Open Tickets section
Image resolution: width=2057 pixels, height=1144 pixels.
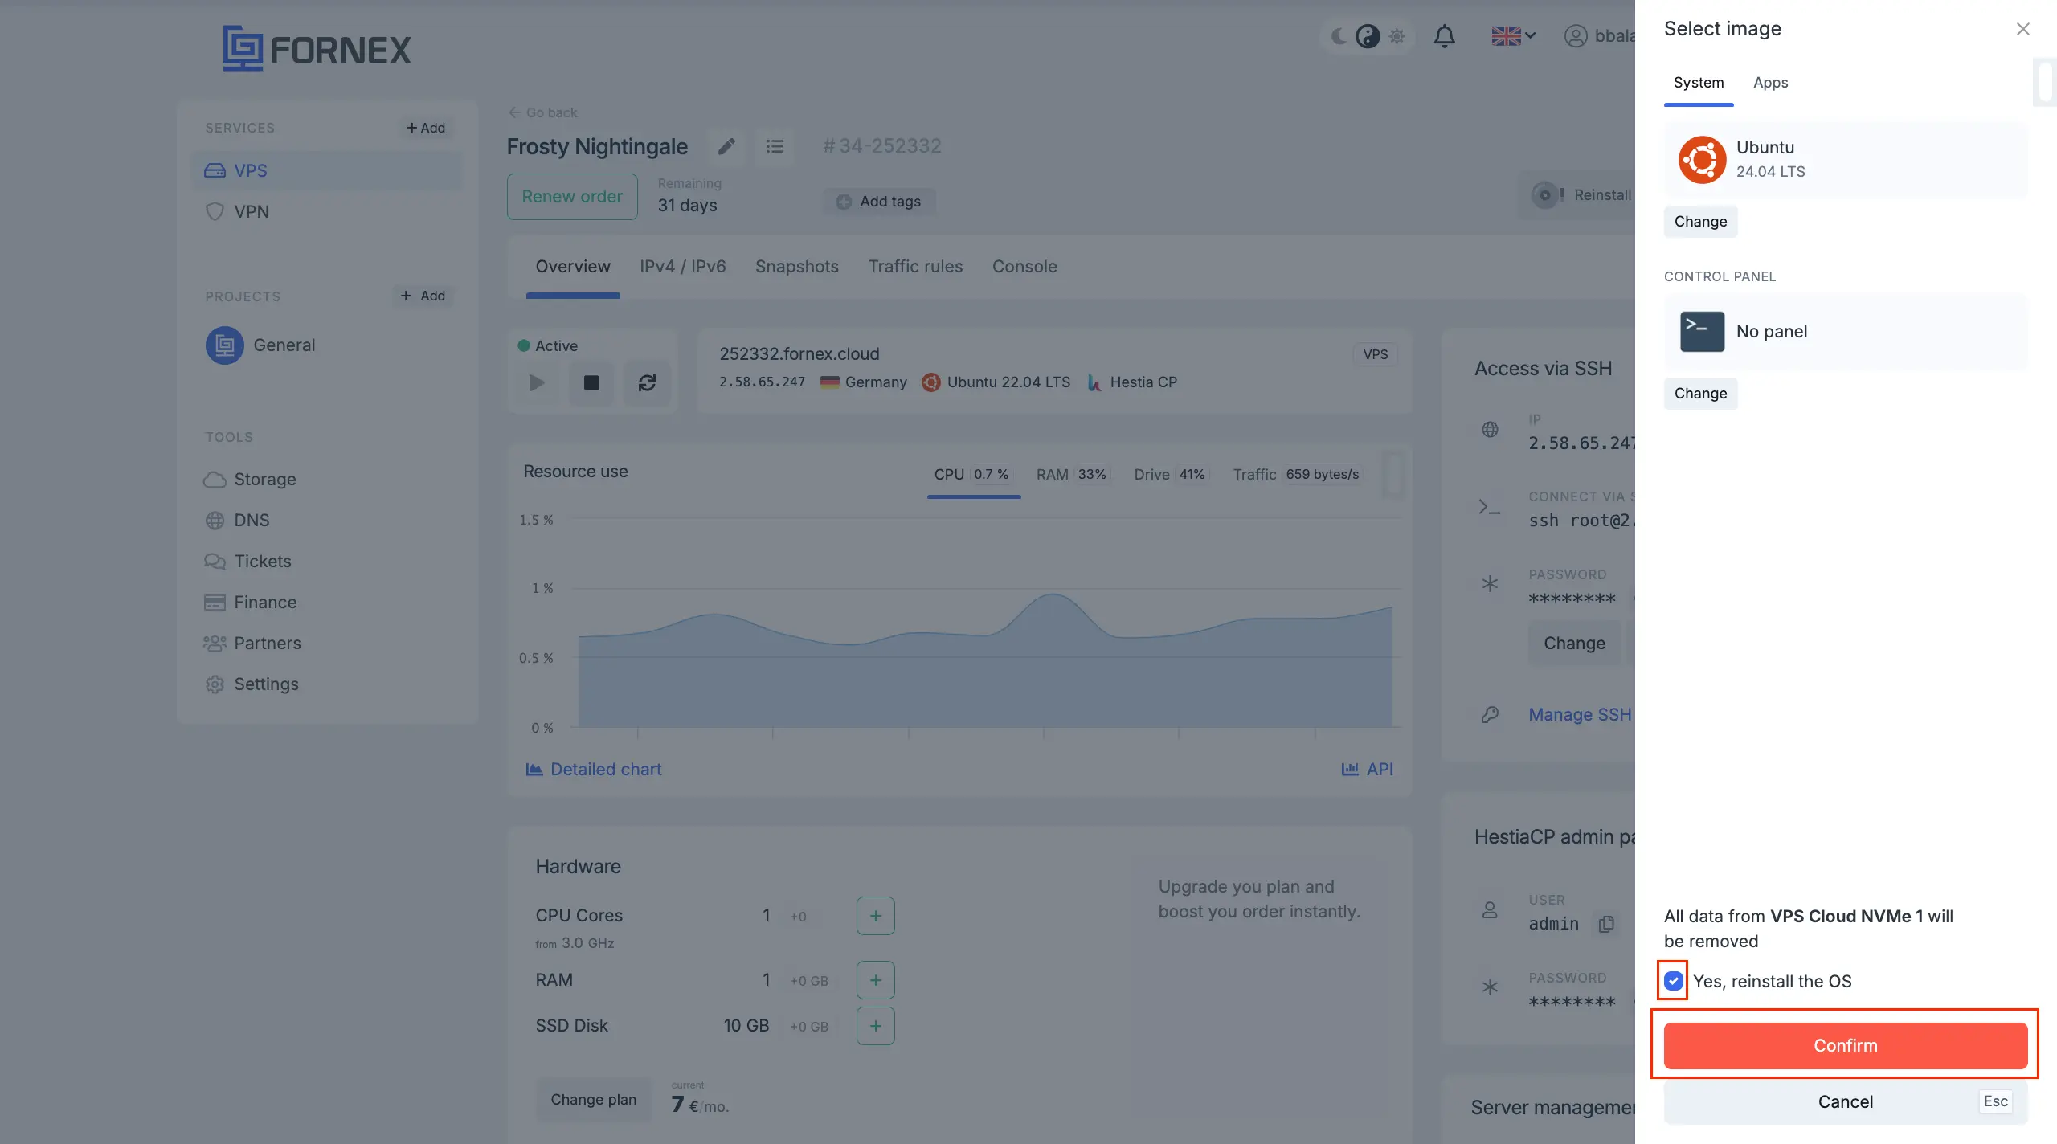(x=247, y=562)
